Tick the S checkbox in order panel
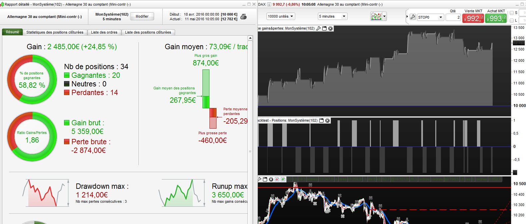 (x=512, y=13)
